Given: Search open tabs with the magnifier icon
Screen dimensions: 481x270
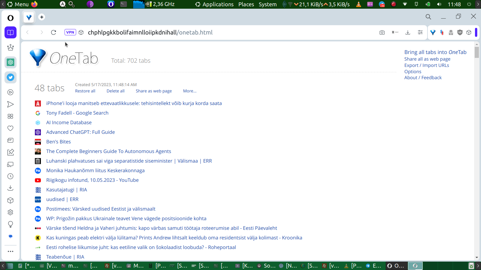Looking at the screenshot, I should coord(428,17).
